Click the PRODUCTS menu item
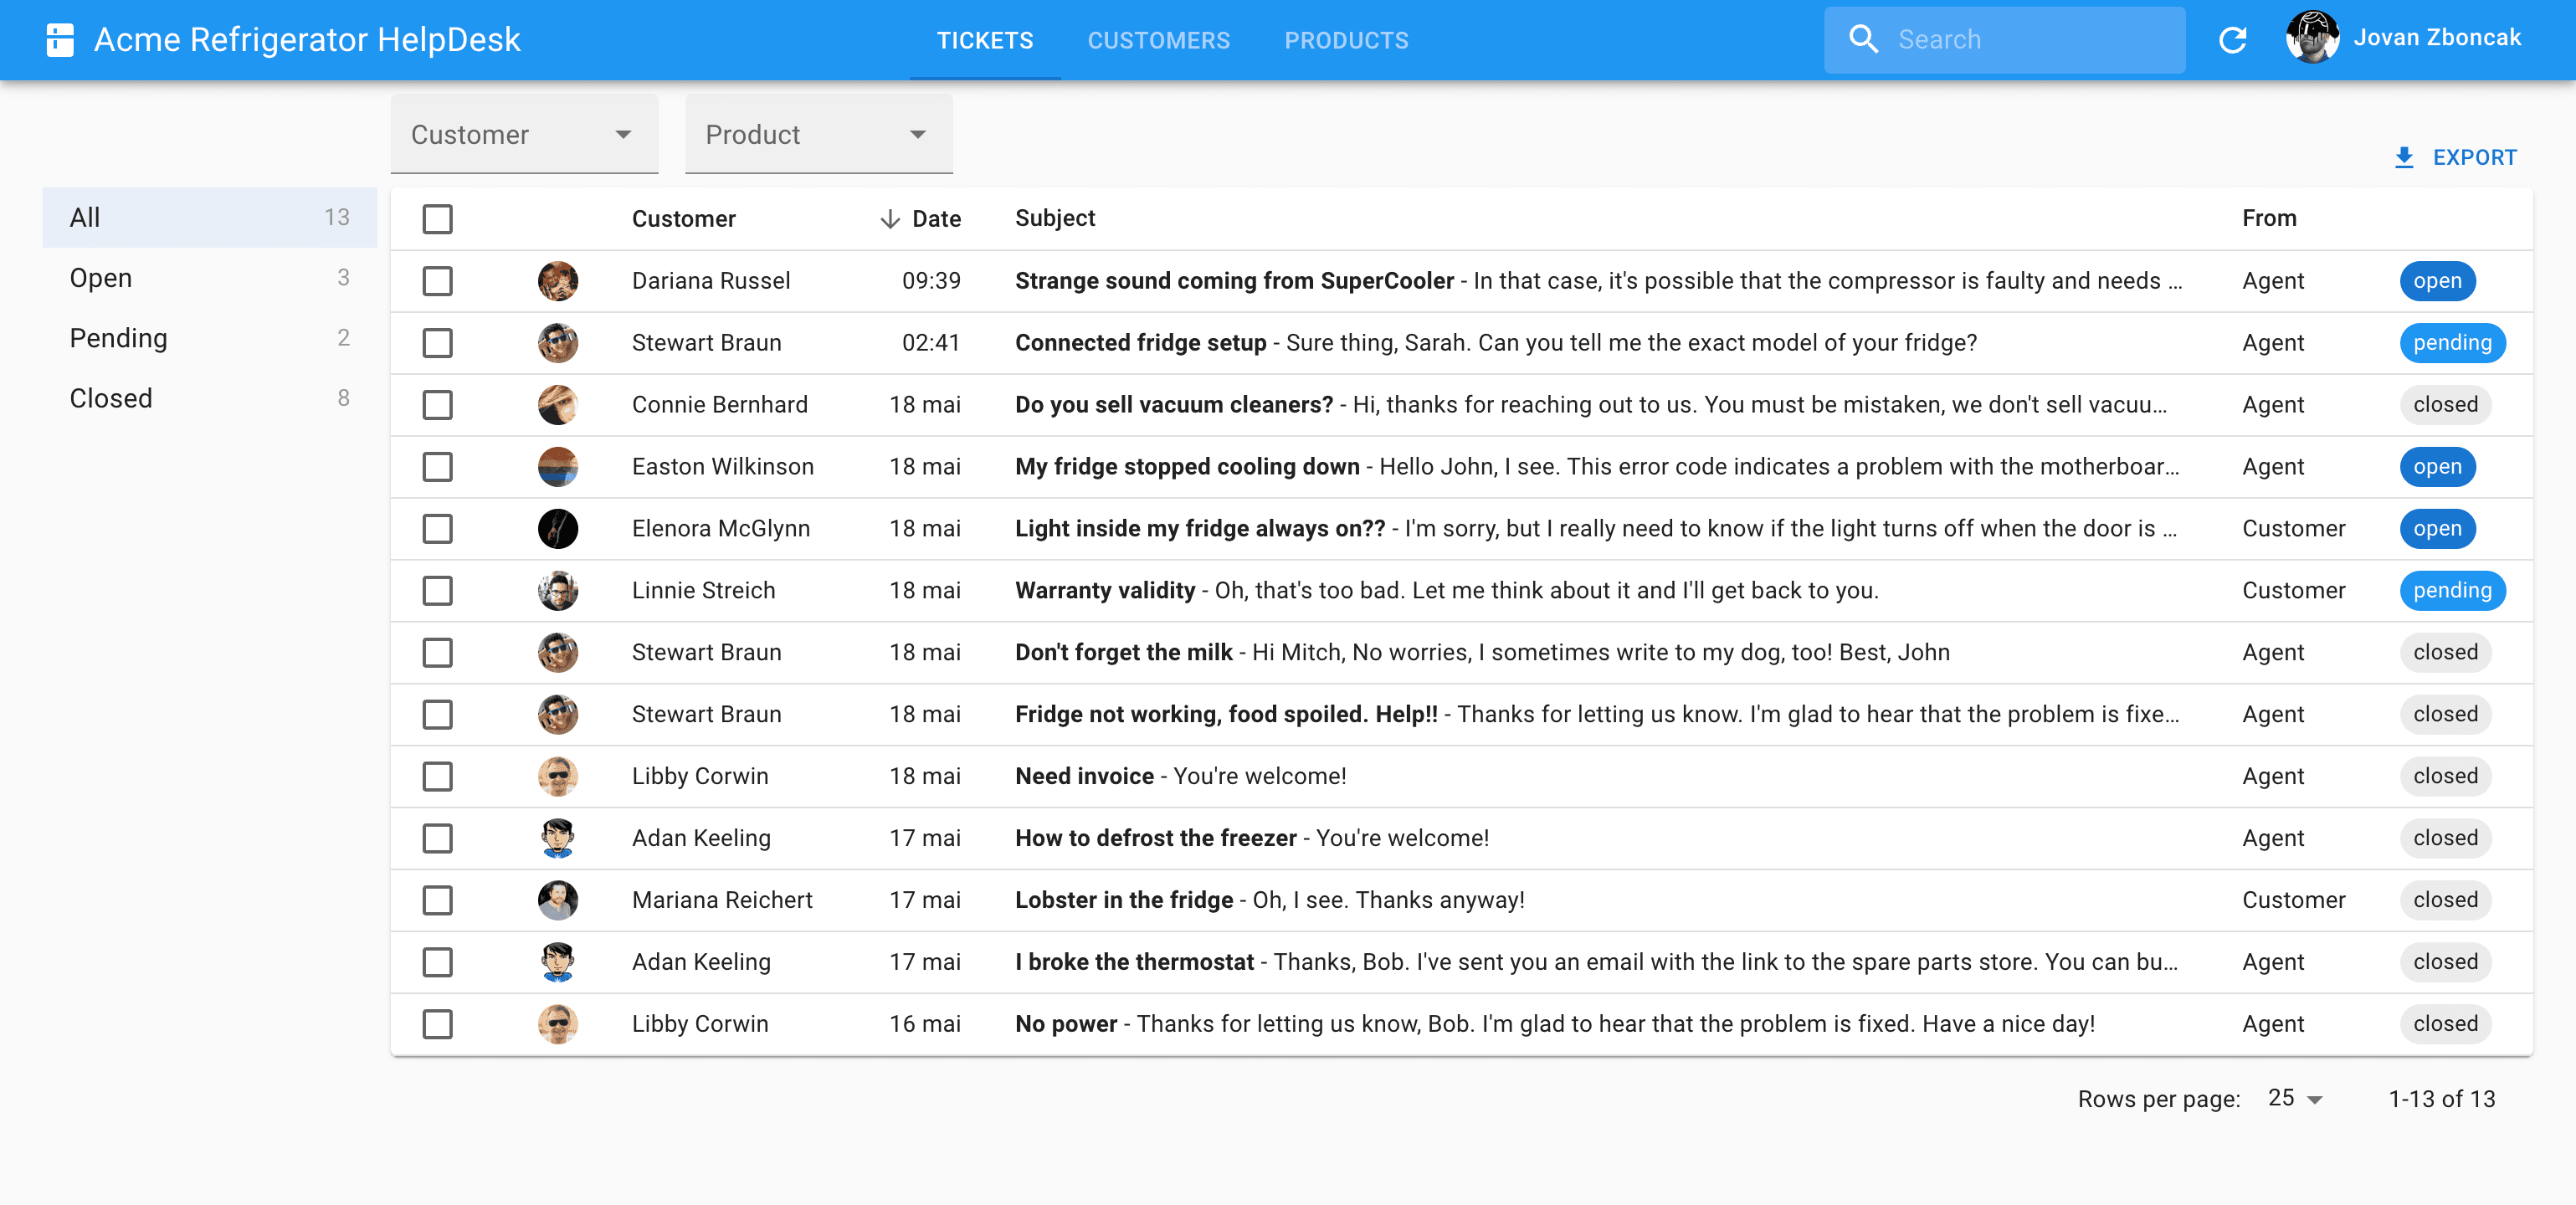Image resolution: width=2576 pixels, height=1205 pixels. click(x=1347, y=39)
